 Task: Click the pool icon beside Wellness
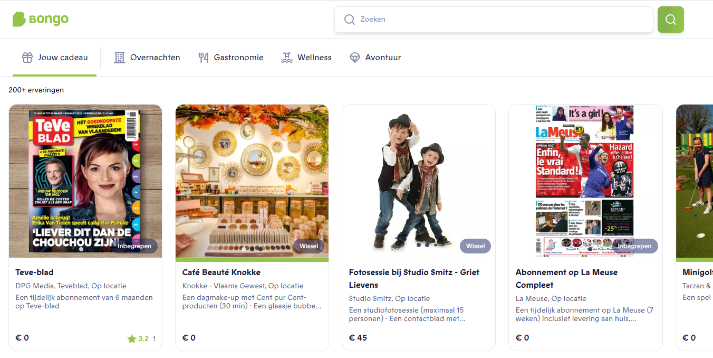tap(287, 58)
